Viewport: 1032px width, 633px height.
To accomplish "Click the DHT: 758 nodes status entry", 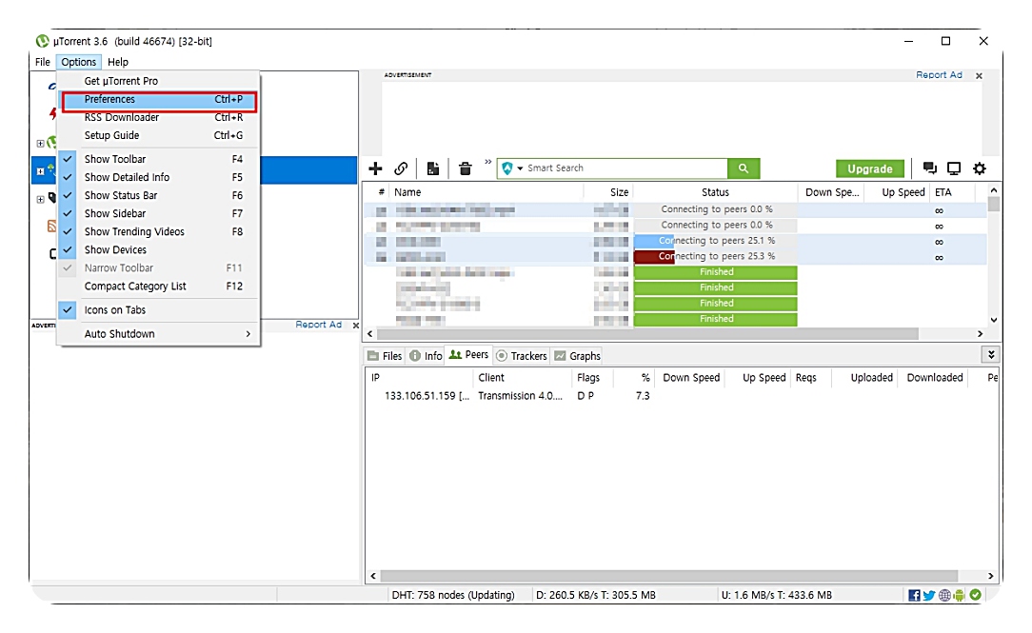I will coord(453,595).
